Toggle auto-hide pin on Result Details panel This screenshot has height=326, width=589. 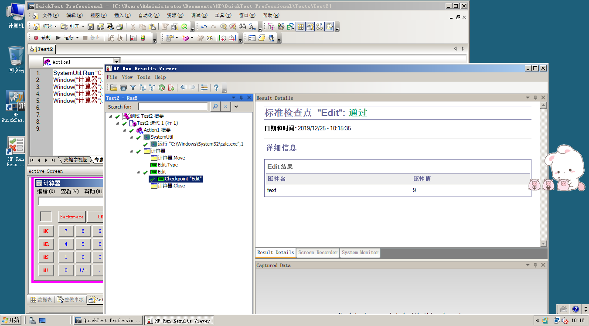[535, 98]
